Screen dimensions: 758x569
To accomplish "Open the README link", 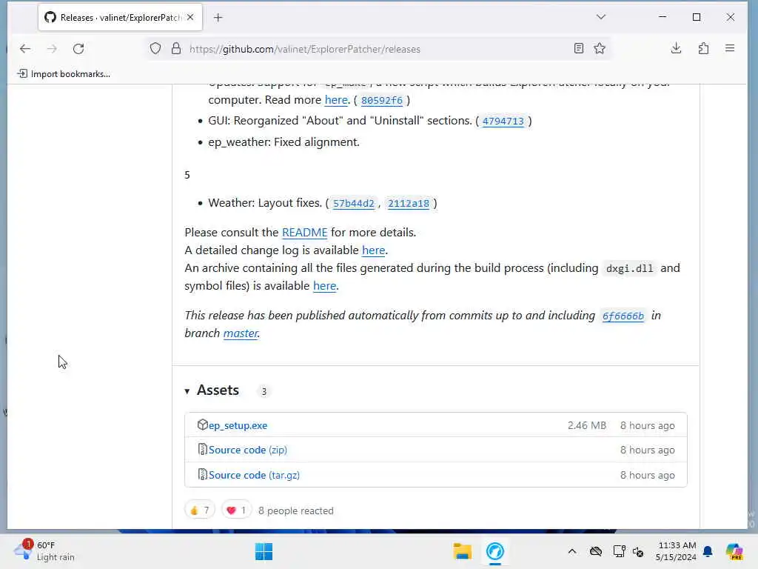I will pos(304,232).
